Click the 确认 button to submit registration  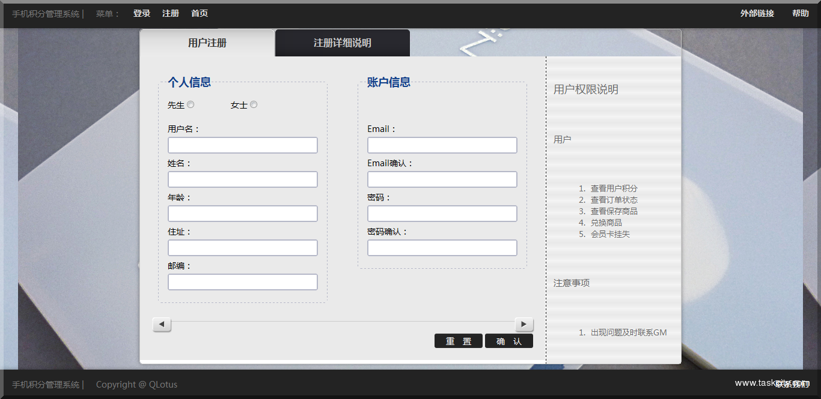click(x=508, y=340)
